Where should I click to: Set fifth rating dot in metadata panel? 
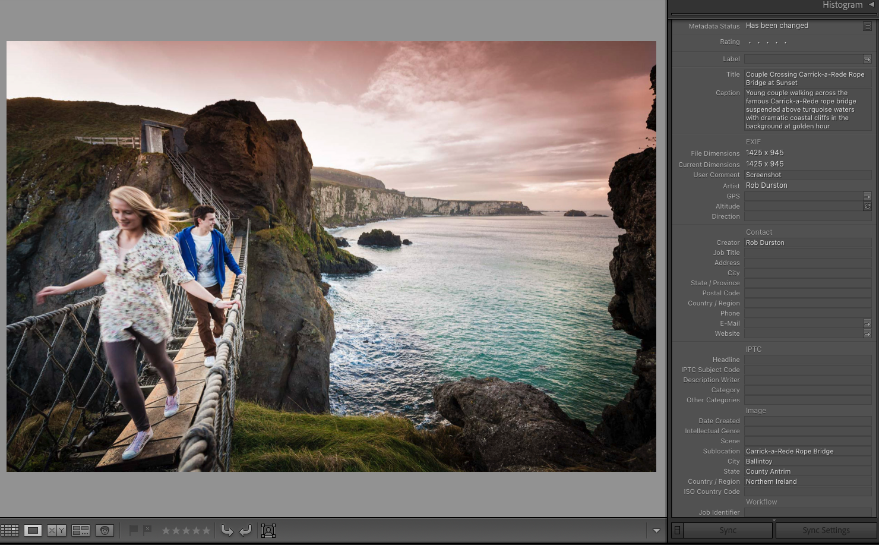[785, 42]
